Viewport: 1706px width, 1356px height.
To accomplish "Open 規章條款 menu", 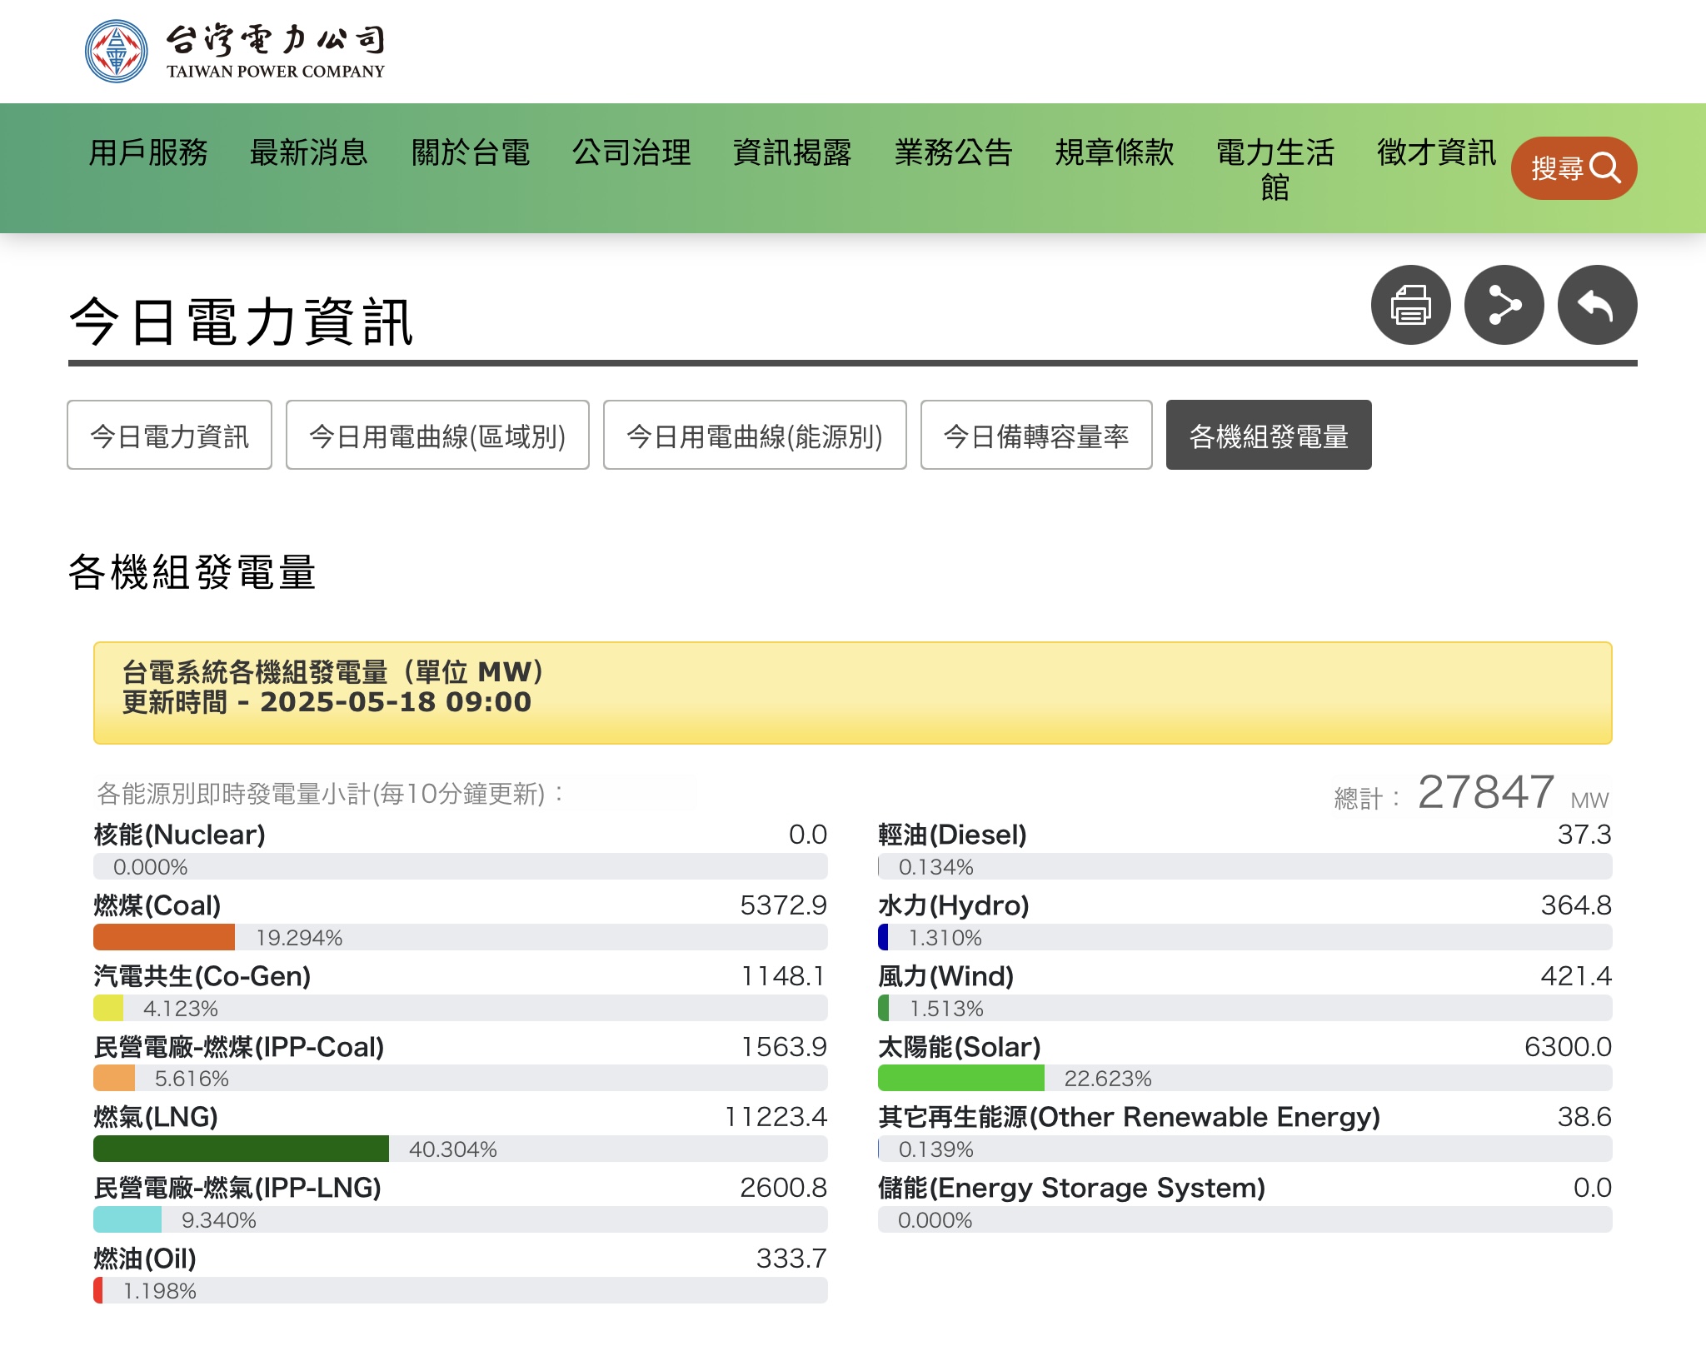I will pyautogui.click(x=1115, y=152).
